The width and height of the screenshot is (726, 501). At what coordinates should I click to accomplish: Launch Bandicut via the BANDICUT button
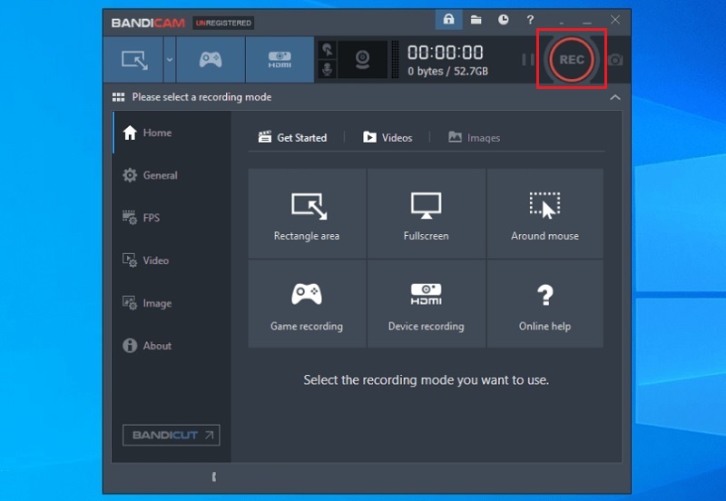pos(172,436)
